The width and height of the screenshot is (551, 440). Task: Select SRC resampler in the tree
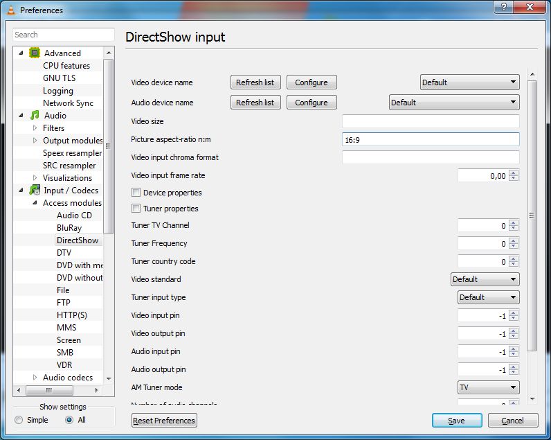[69, 166]
